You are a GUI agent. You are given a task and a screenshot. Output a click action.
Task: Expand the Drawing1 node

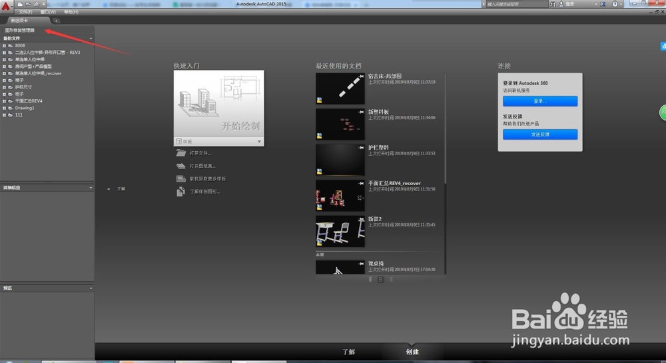point(4,108)
